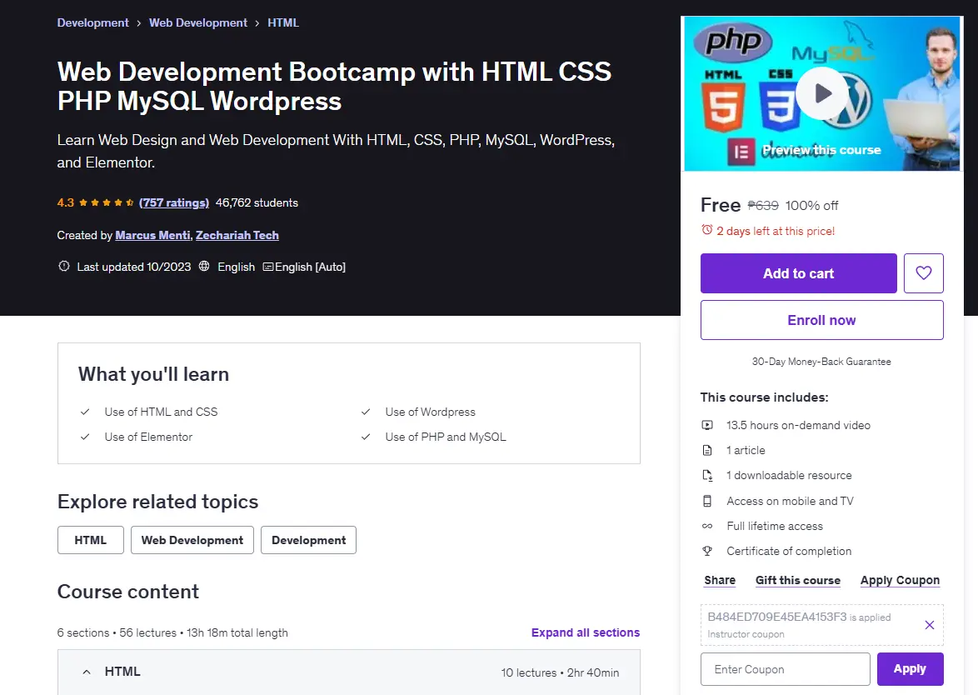Click 'Full lifetime access' text
This screenshot has height=695, width=978.
[x=775, y=526]
